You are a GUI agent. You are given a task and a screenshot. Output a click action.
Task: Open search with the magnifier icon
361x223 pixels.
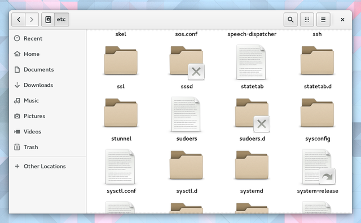click(x=290, y=20)
